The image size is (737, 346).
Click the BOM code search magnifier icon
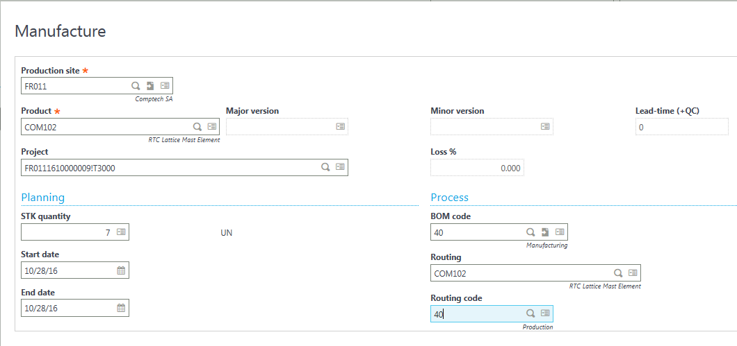pyautogui.click(x=531, y=232)
